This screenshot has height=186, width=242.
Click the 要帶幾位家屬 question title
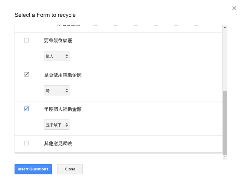[x=58, y=41]
